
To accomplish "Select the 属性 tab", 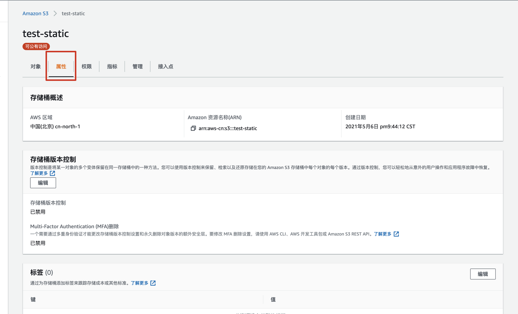I will [61, 66].
